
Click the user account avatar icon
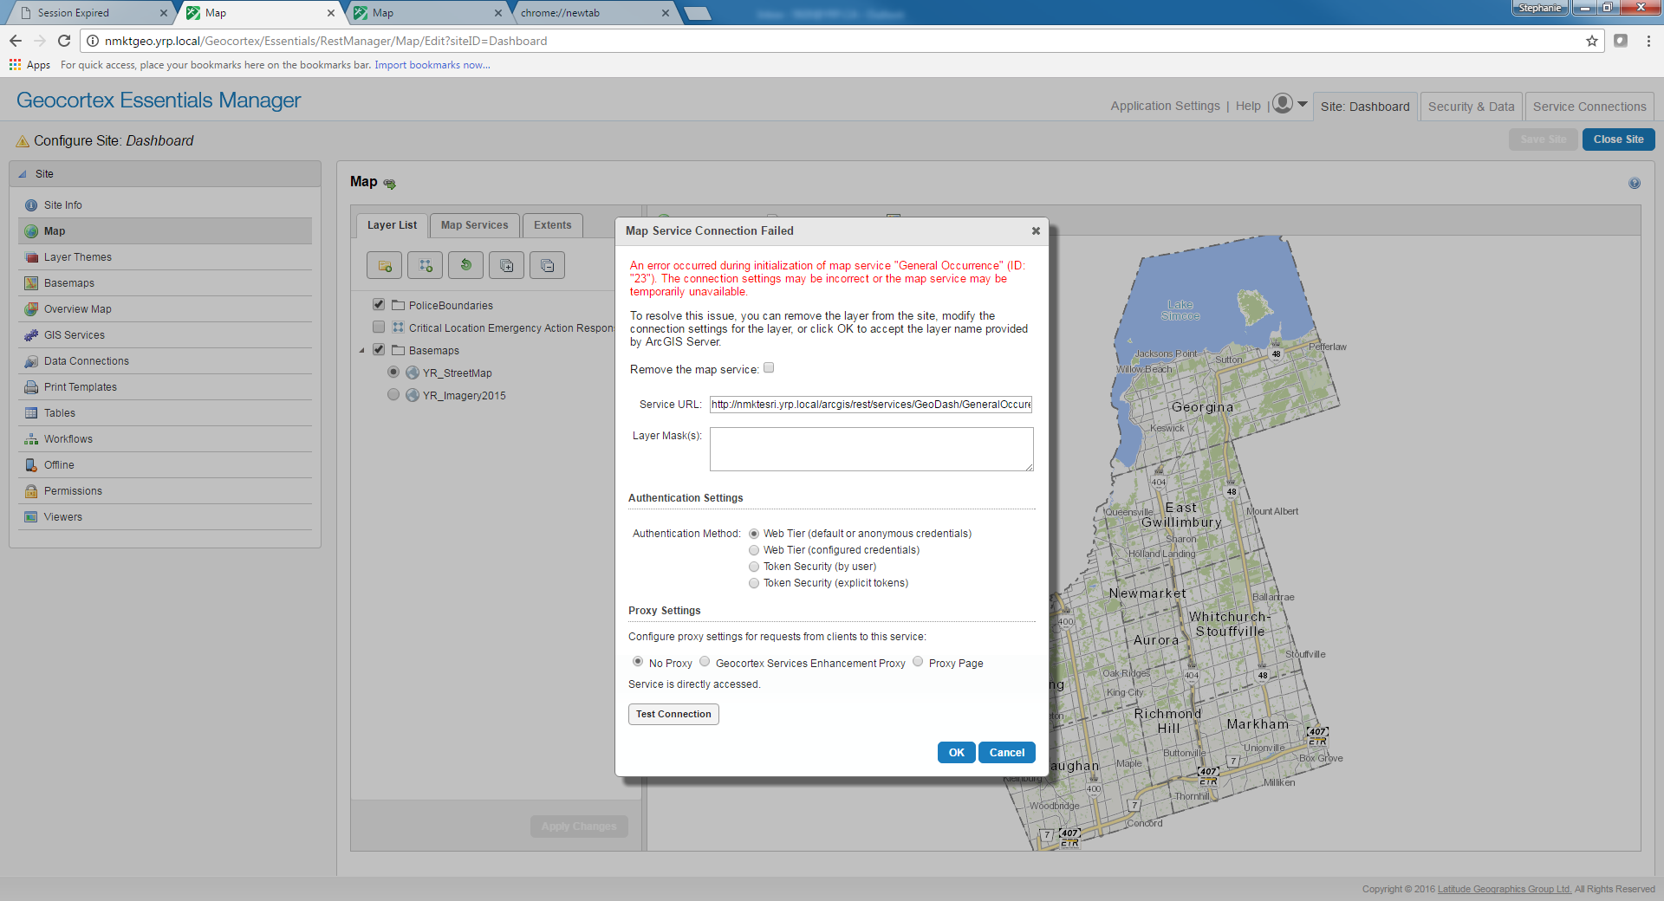(x=1283, y=103)
